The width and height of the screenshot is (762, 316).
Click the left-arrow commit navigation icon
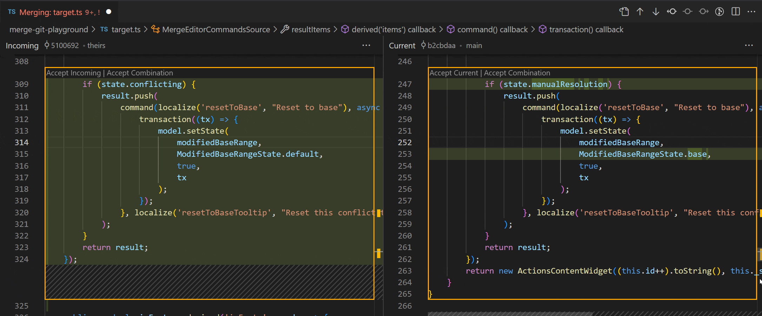[x=672, y=12]
